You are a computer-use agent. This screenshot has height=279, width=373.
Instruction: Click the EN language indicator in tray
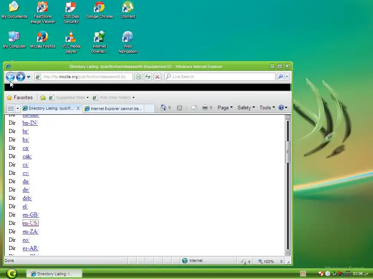point(303,274)
